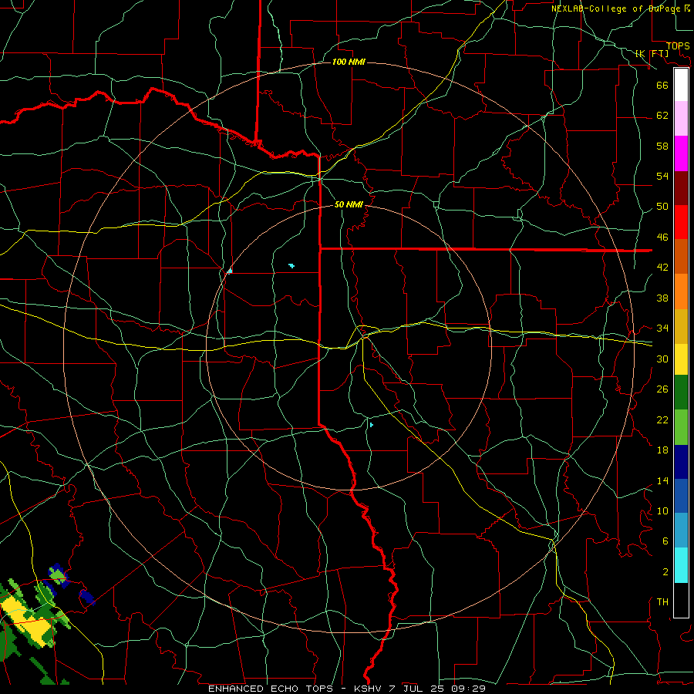Click the sky blue legend swatch
This screenshot has height=694, width=694.
[681, 531]
